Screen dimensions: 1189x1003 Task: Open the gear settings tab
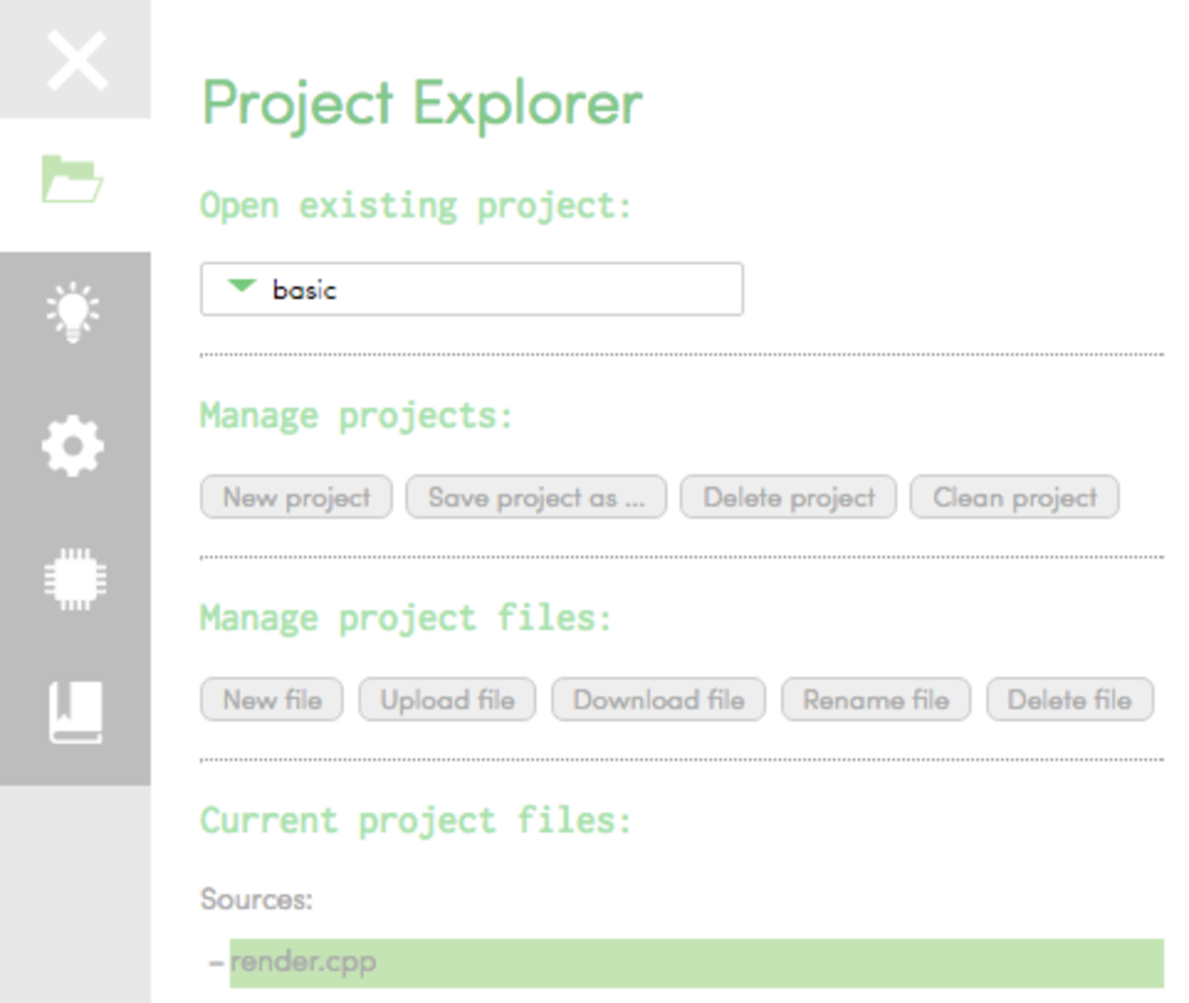point(73,446)
